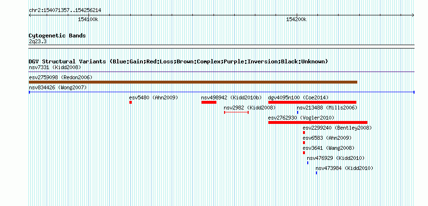
Task: Click the Cytogenetic Bands track title
Action: (57, 36)
